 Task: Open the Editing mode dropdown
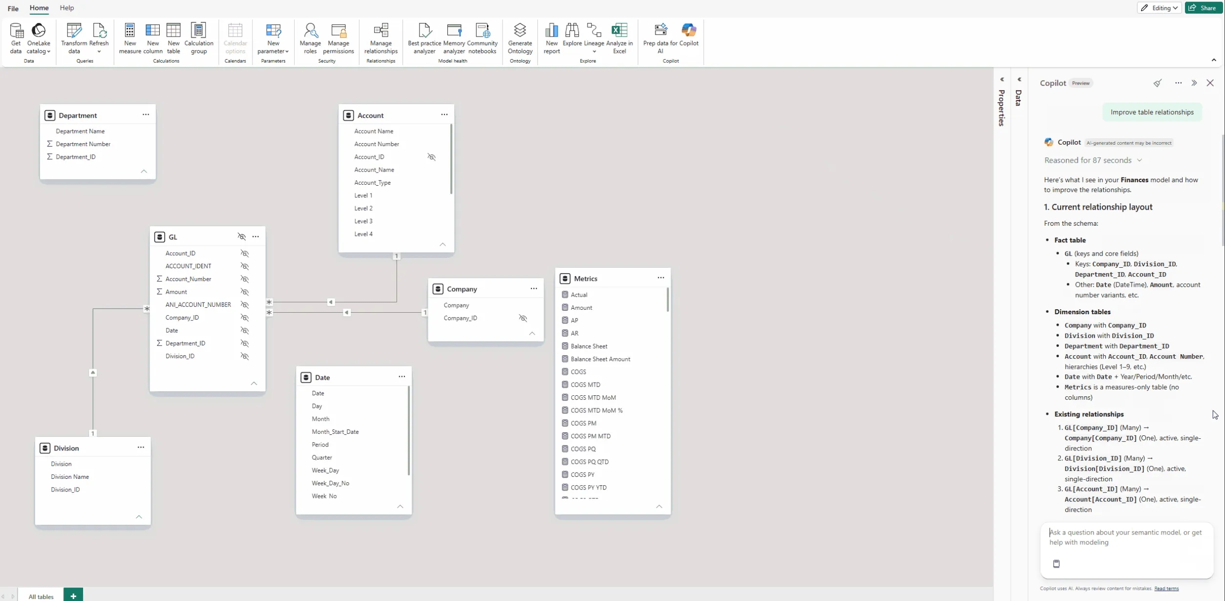pyautogui.click(x=1159, y=8)
